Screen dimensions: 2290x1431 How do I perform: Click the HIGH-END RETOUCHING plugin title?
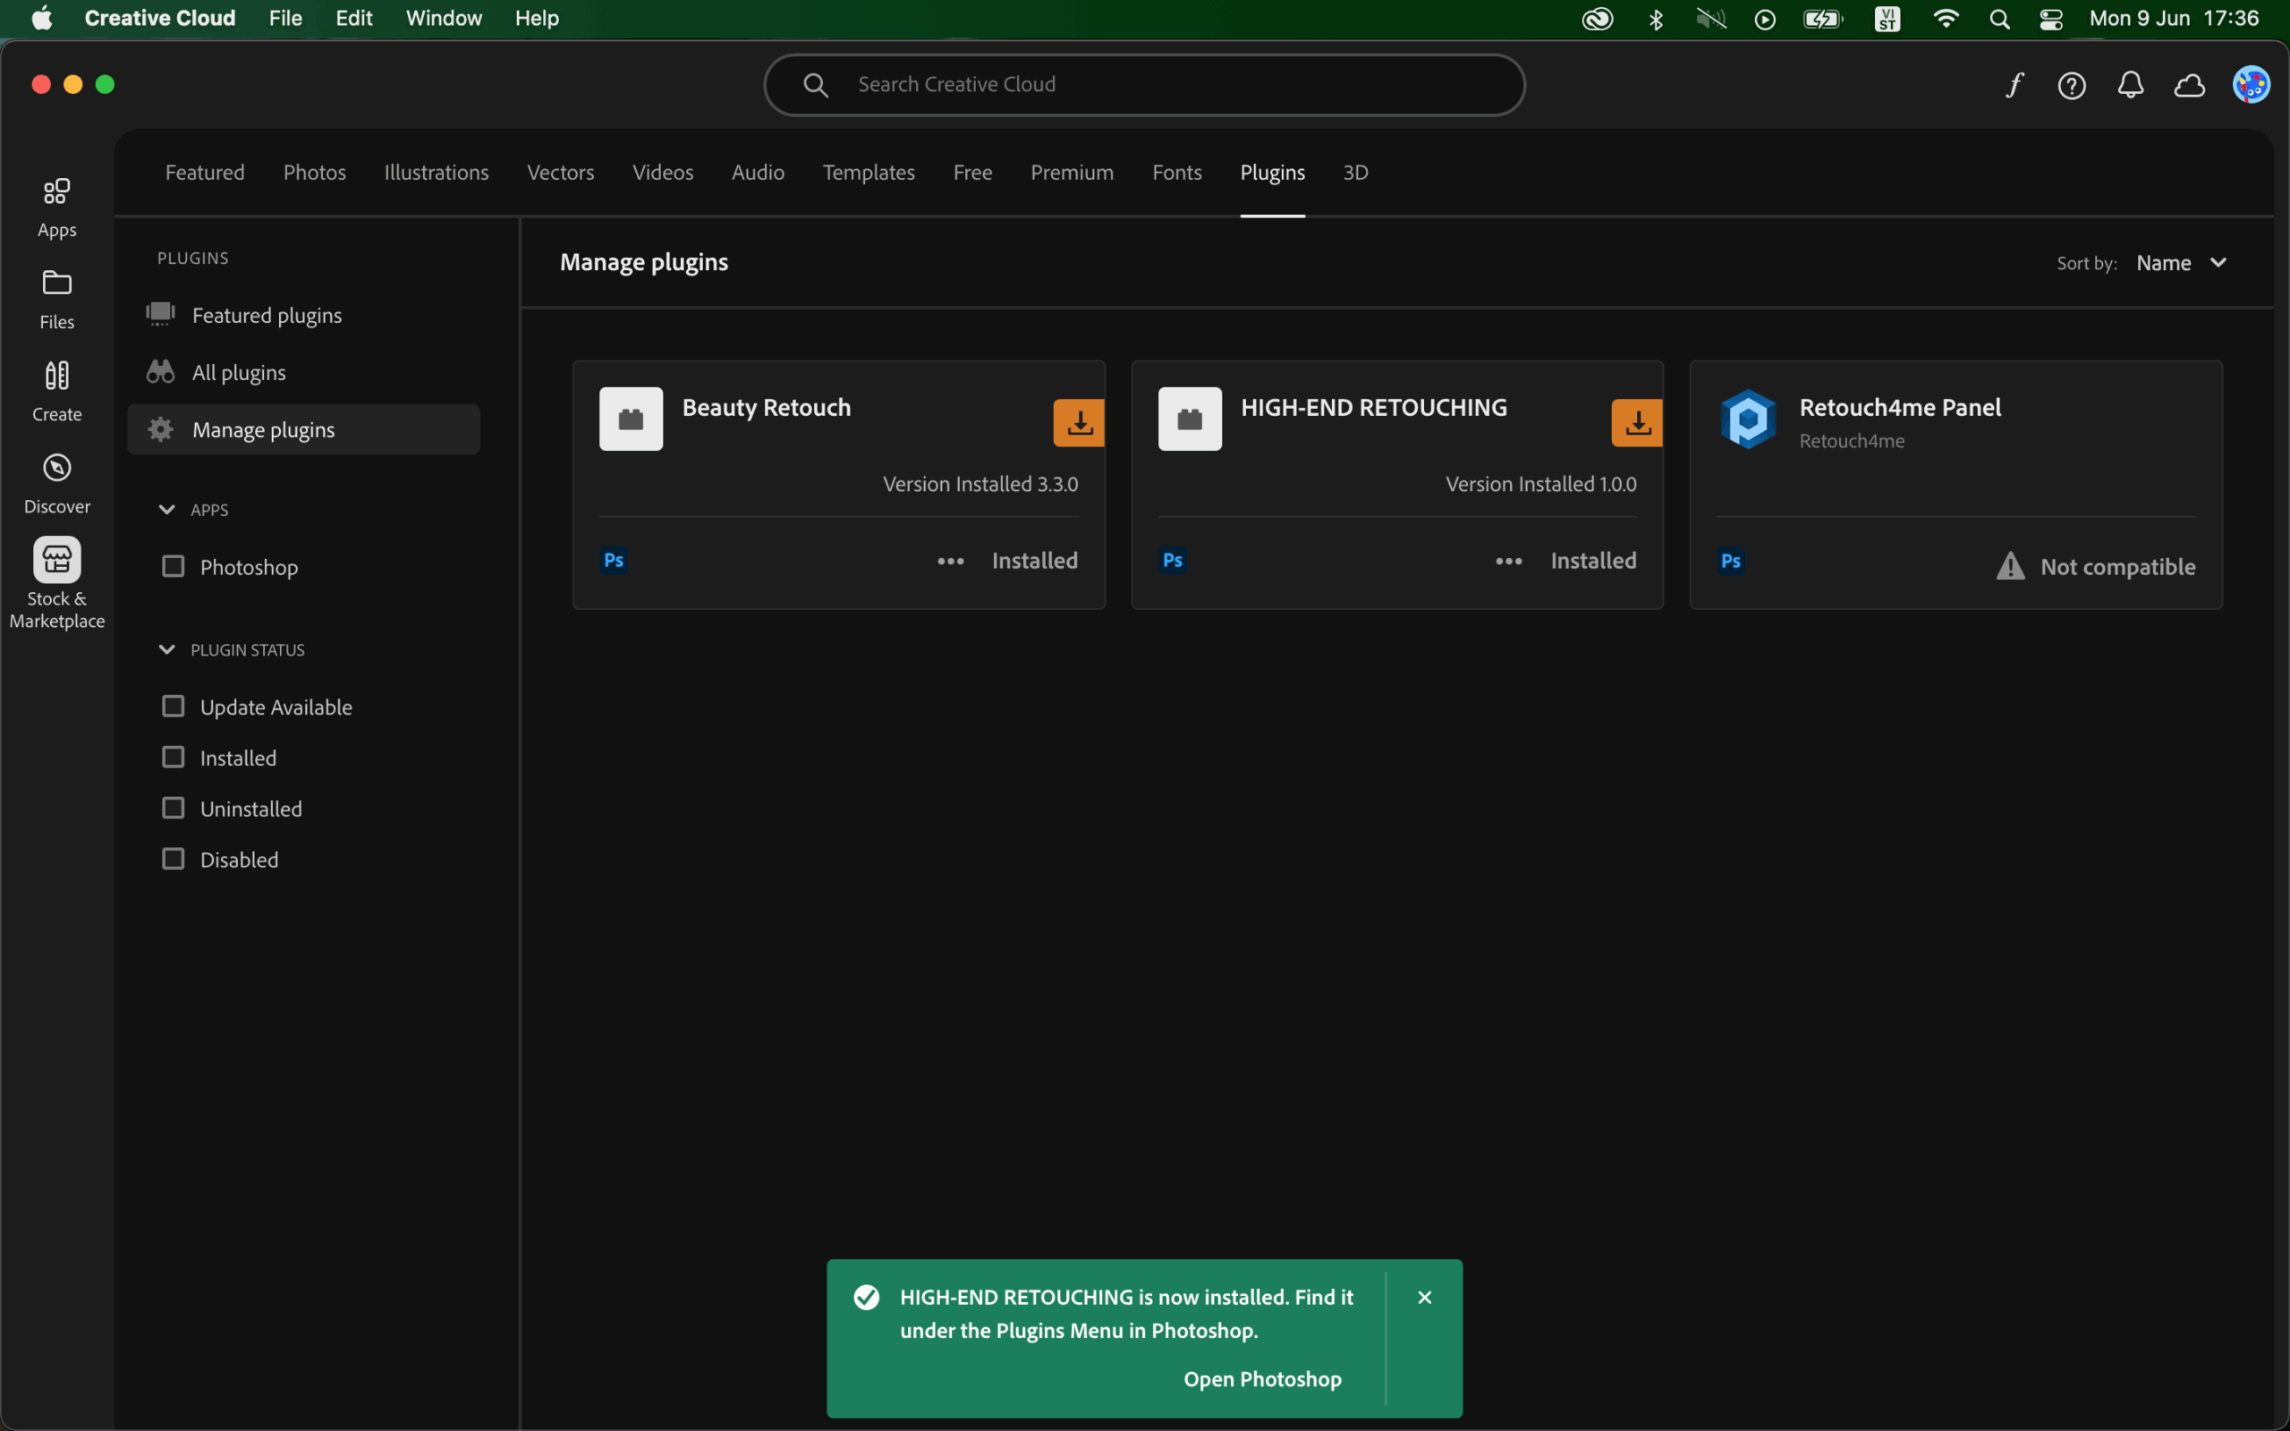(1374, 407)
